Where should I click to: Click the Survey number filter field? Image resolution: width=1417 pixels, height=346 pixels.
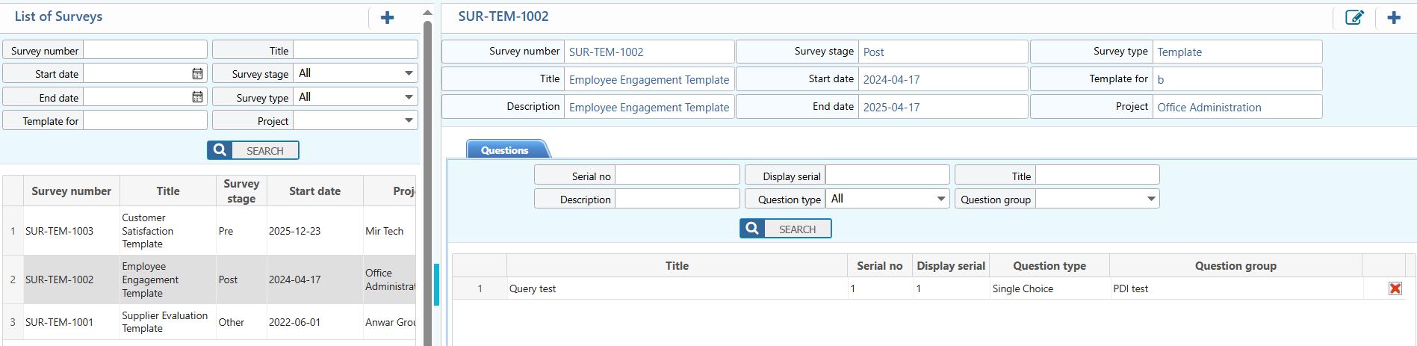pyautogui.click(x=145, y=51)
